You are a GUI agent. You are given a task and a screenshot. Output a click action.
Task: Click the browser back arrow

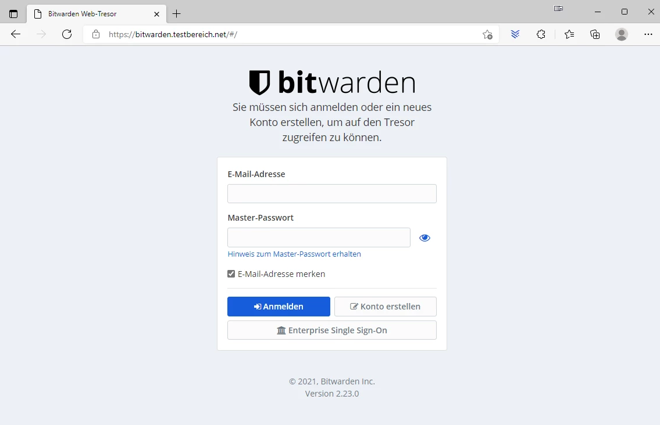16,34
